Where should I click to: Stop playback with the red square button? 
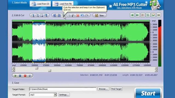point(25,76)
